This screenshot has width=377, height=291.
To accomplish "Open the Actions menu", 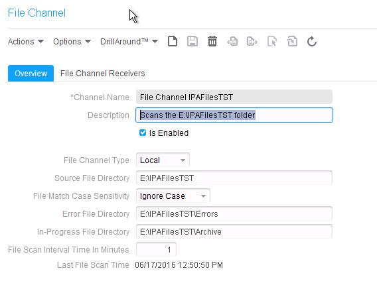I will click(x=26, y=42).
